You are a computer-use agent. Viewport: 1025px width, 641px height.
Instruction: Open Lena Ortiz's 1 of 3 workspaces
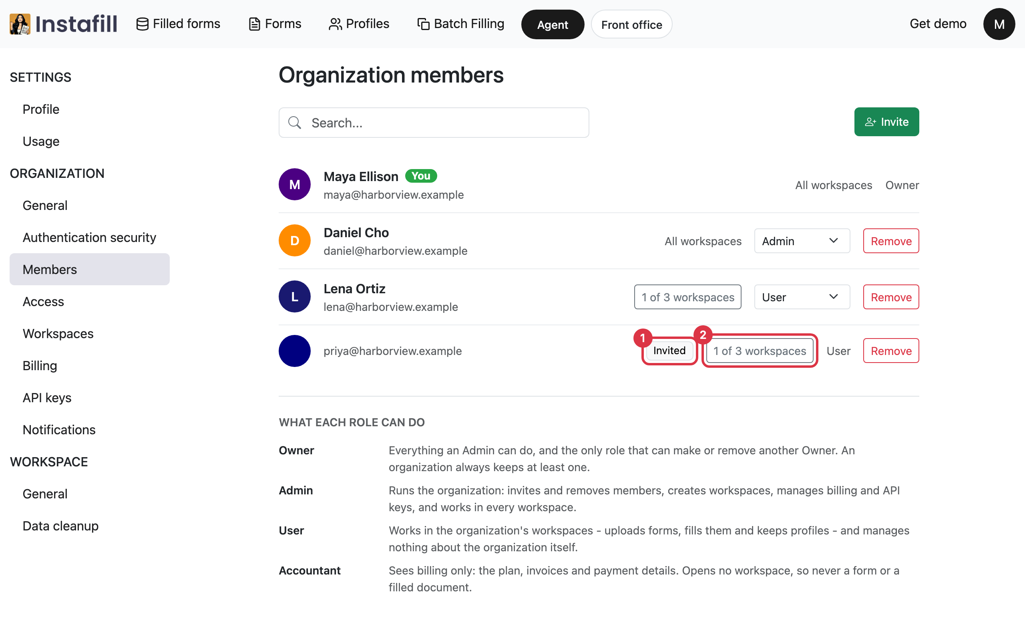687,297
